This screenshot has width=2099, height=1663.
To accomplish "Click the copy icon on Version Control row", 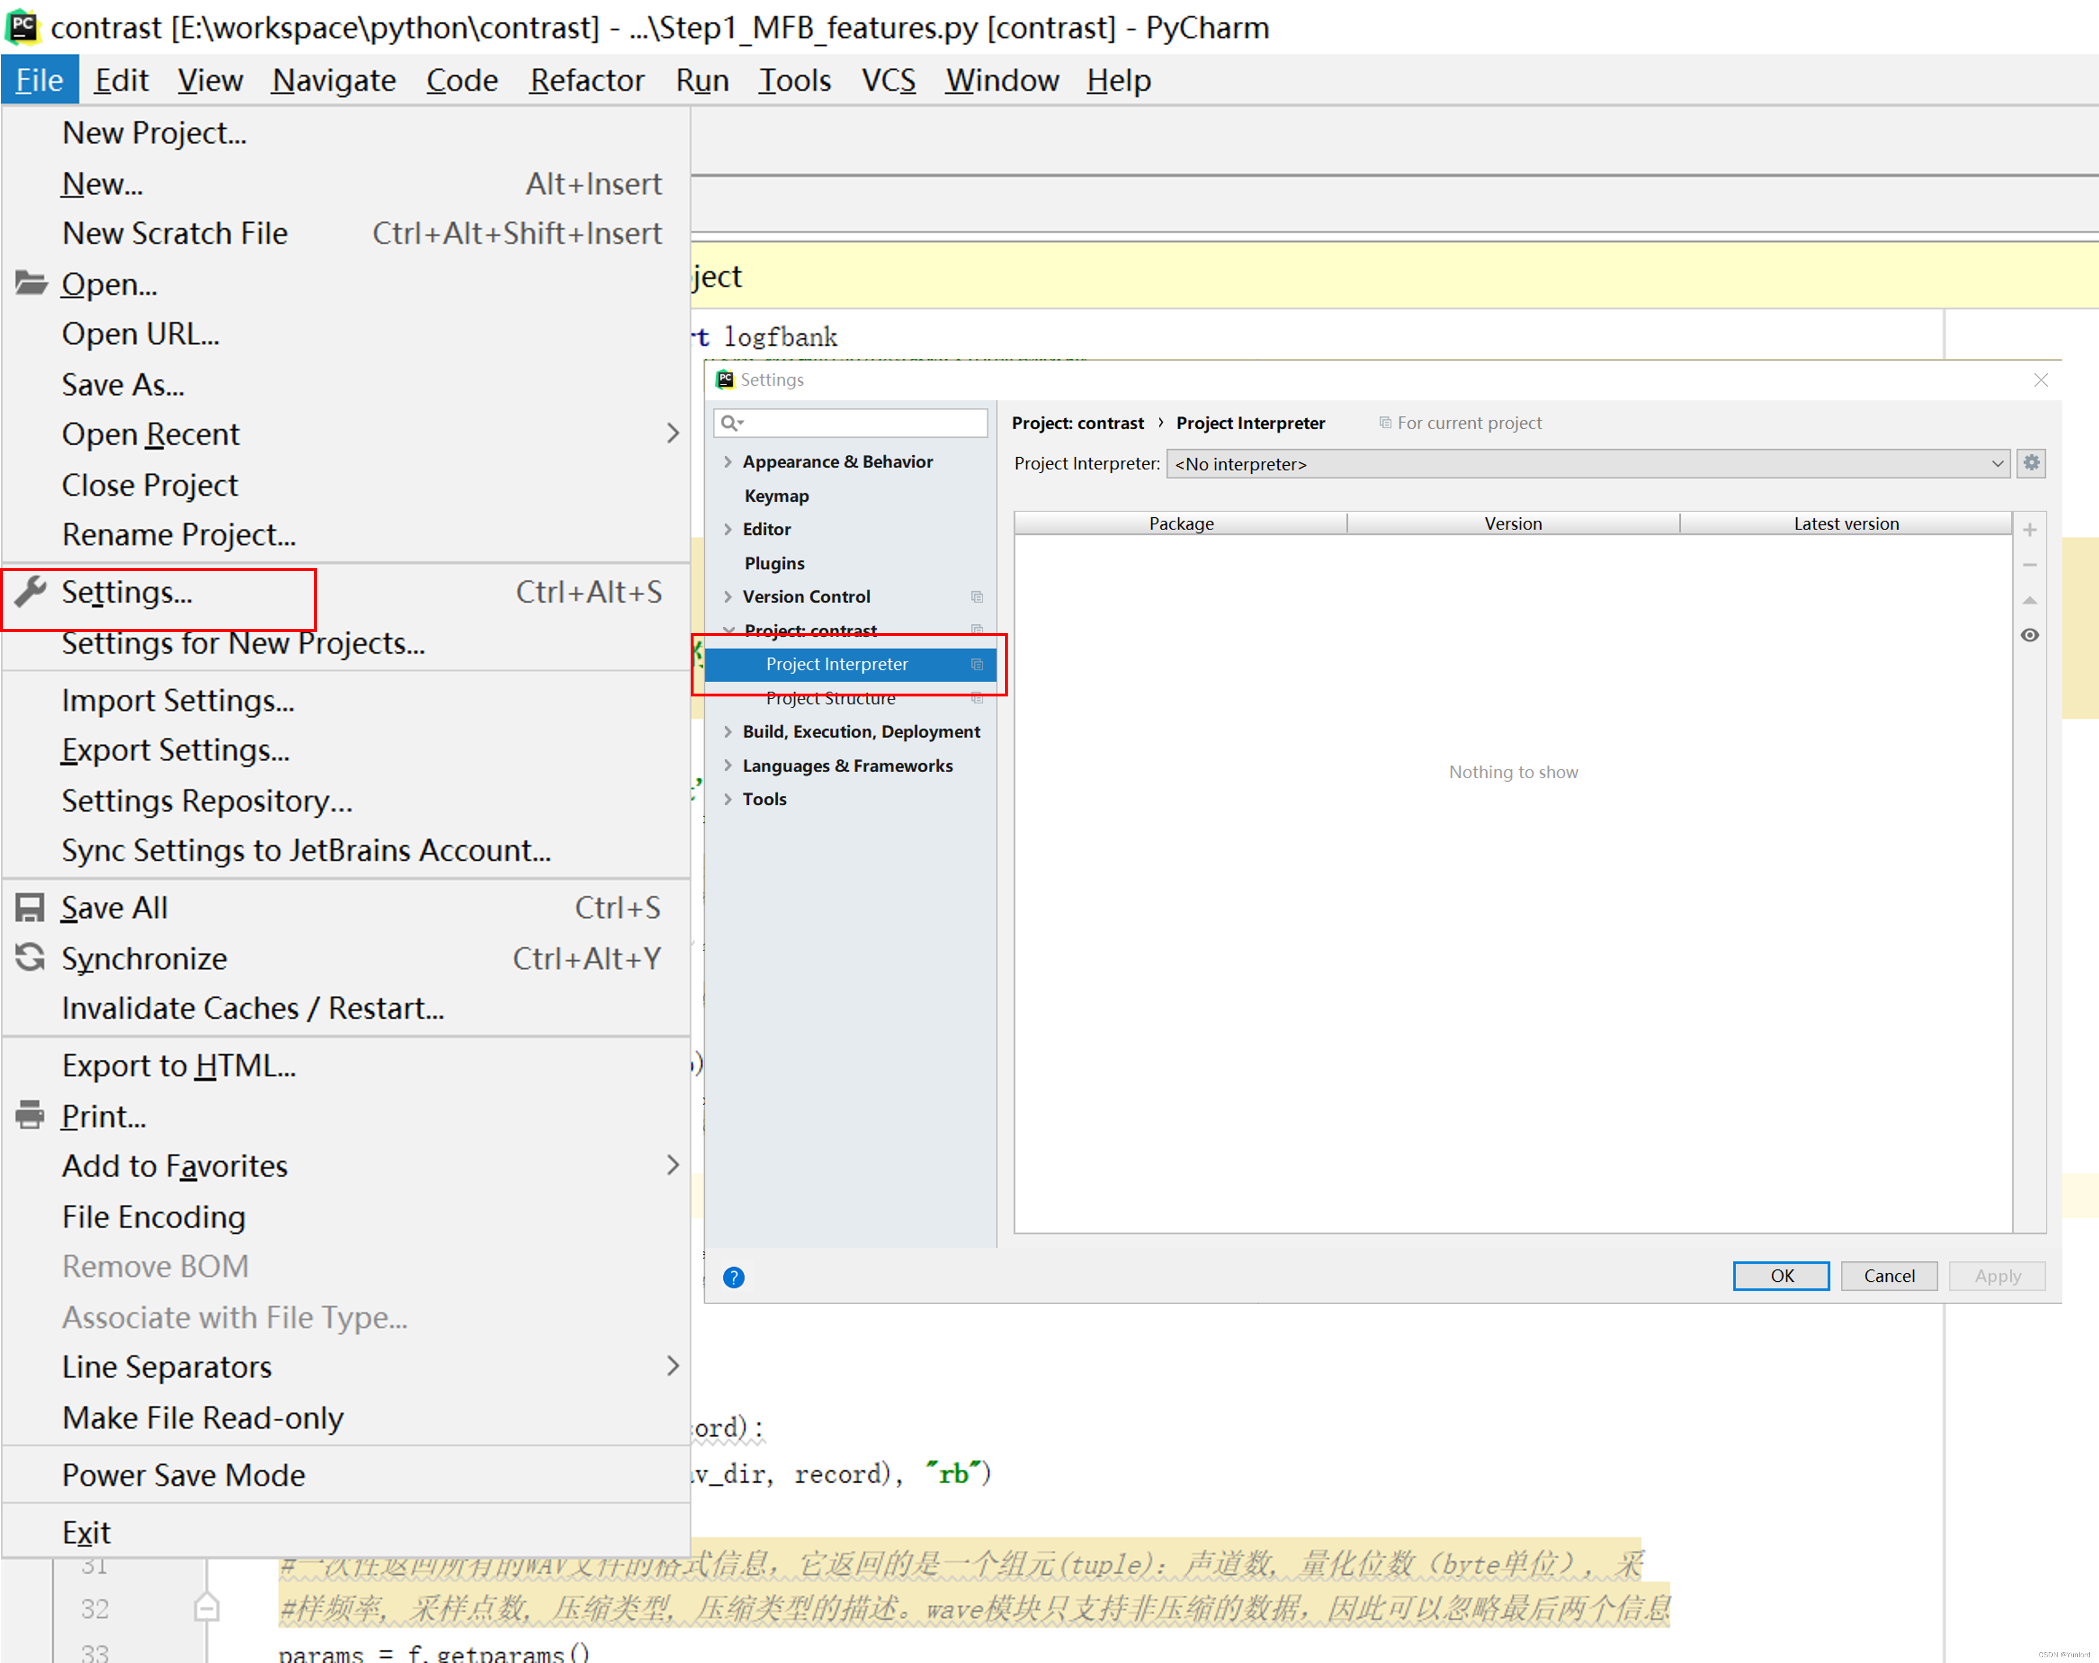I will click(x=976, y=597).
